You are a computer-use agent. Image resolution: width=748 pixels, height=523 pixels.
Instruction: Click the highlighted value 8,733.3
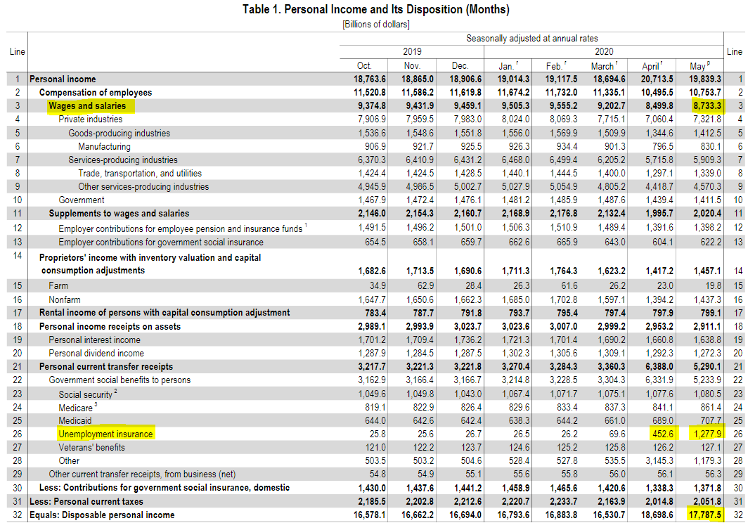pyautogui.click(x=707, y=106)
